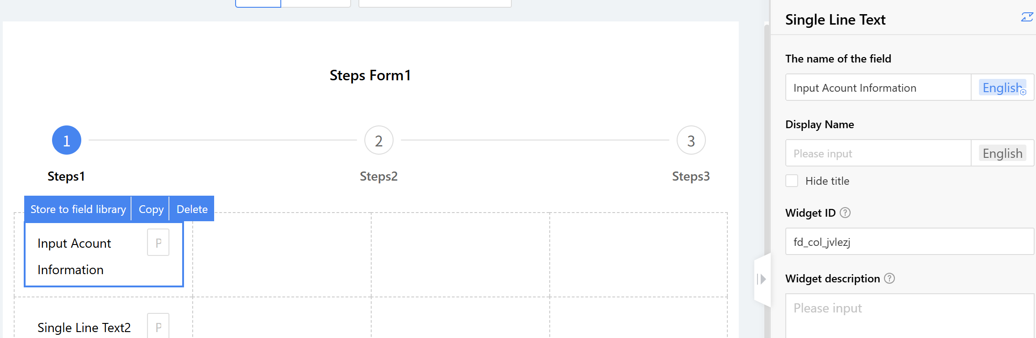Click Store to field library
Image resolution: width=1036 pixels, height=338 pixels.
coord(78,209)
